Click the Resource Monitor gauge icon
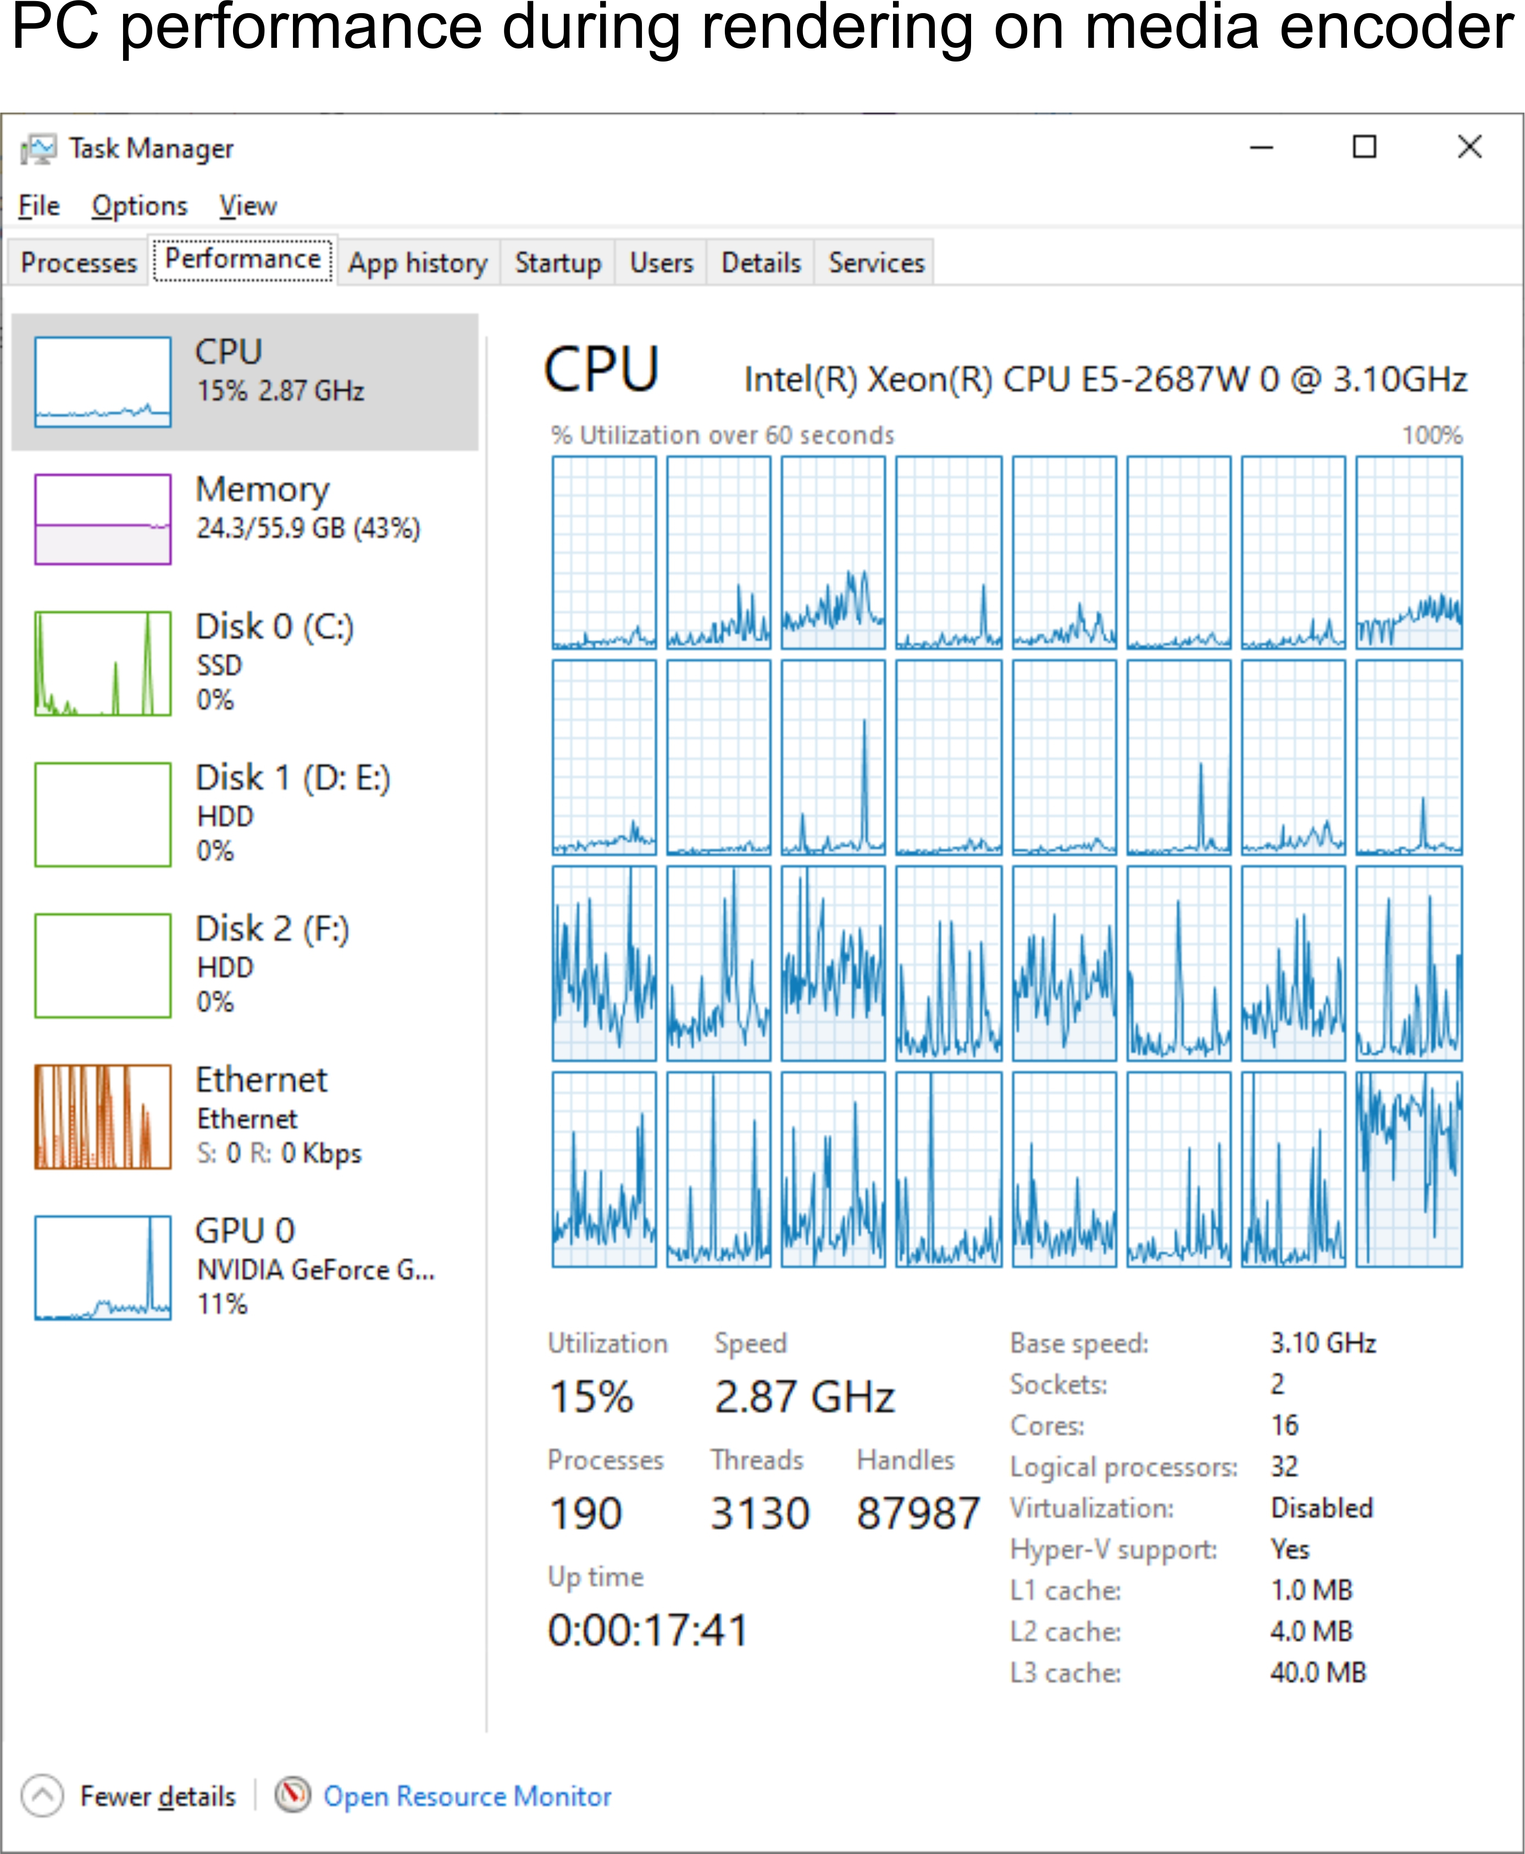This screenshot has height=1854, width=1525. [x=292, y=1795]
